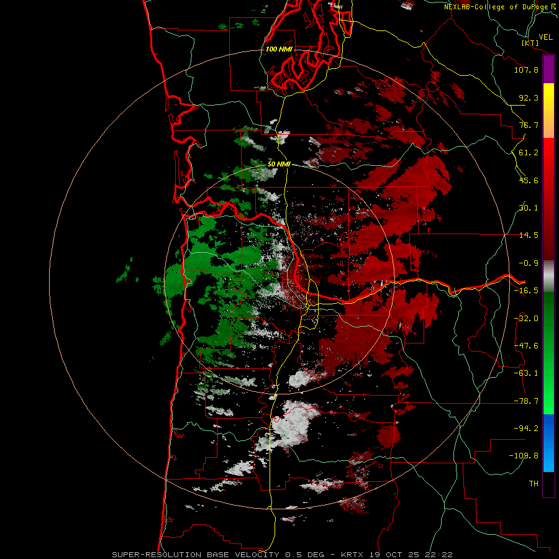
Task: Select the -63.1 legend value
Action: coord(526,373)
